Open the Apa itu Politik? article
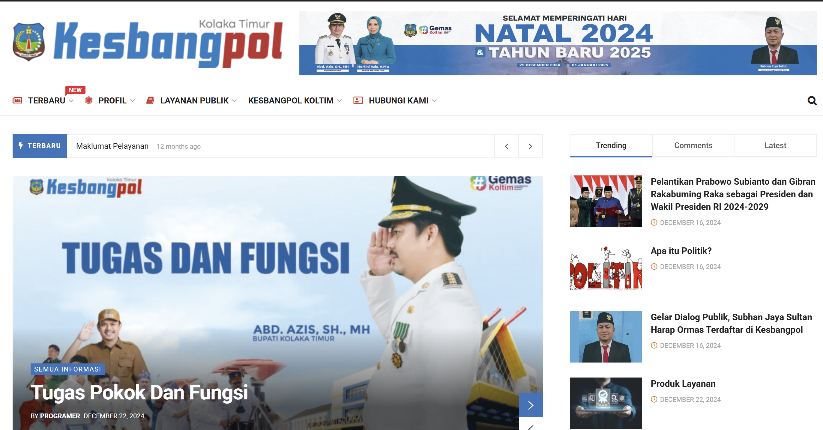Screen dimensions: 823x430 pos(681,251)
